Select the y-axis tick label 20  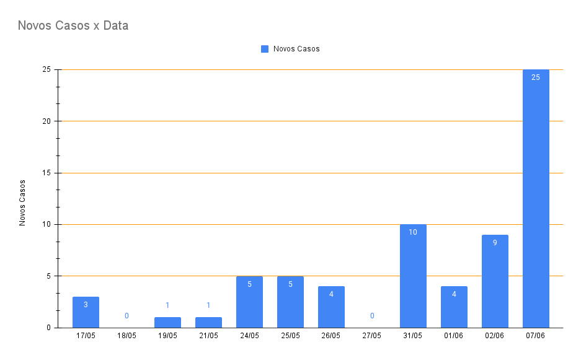click(47, 121)
